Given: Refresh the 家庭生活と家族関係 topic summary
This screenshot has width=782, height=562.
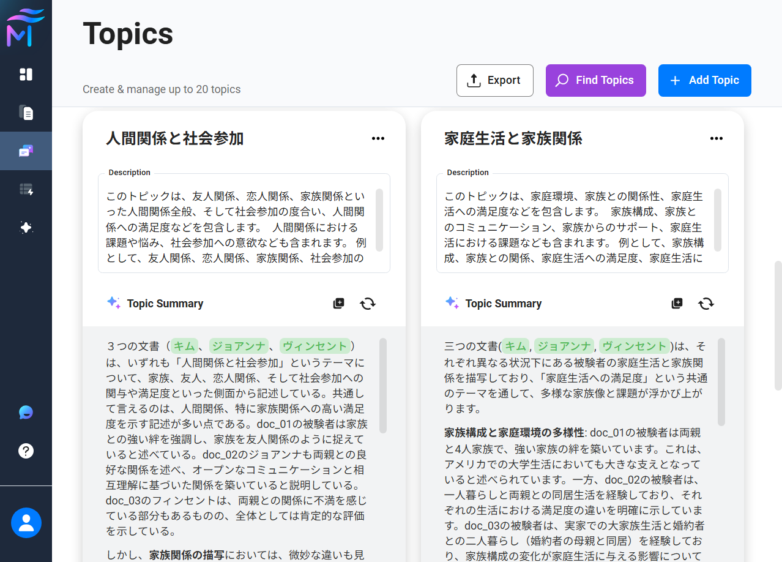Looking at the screenshot, I should [706, 304].
